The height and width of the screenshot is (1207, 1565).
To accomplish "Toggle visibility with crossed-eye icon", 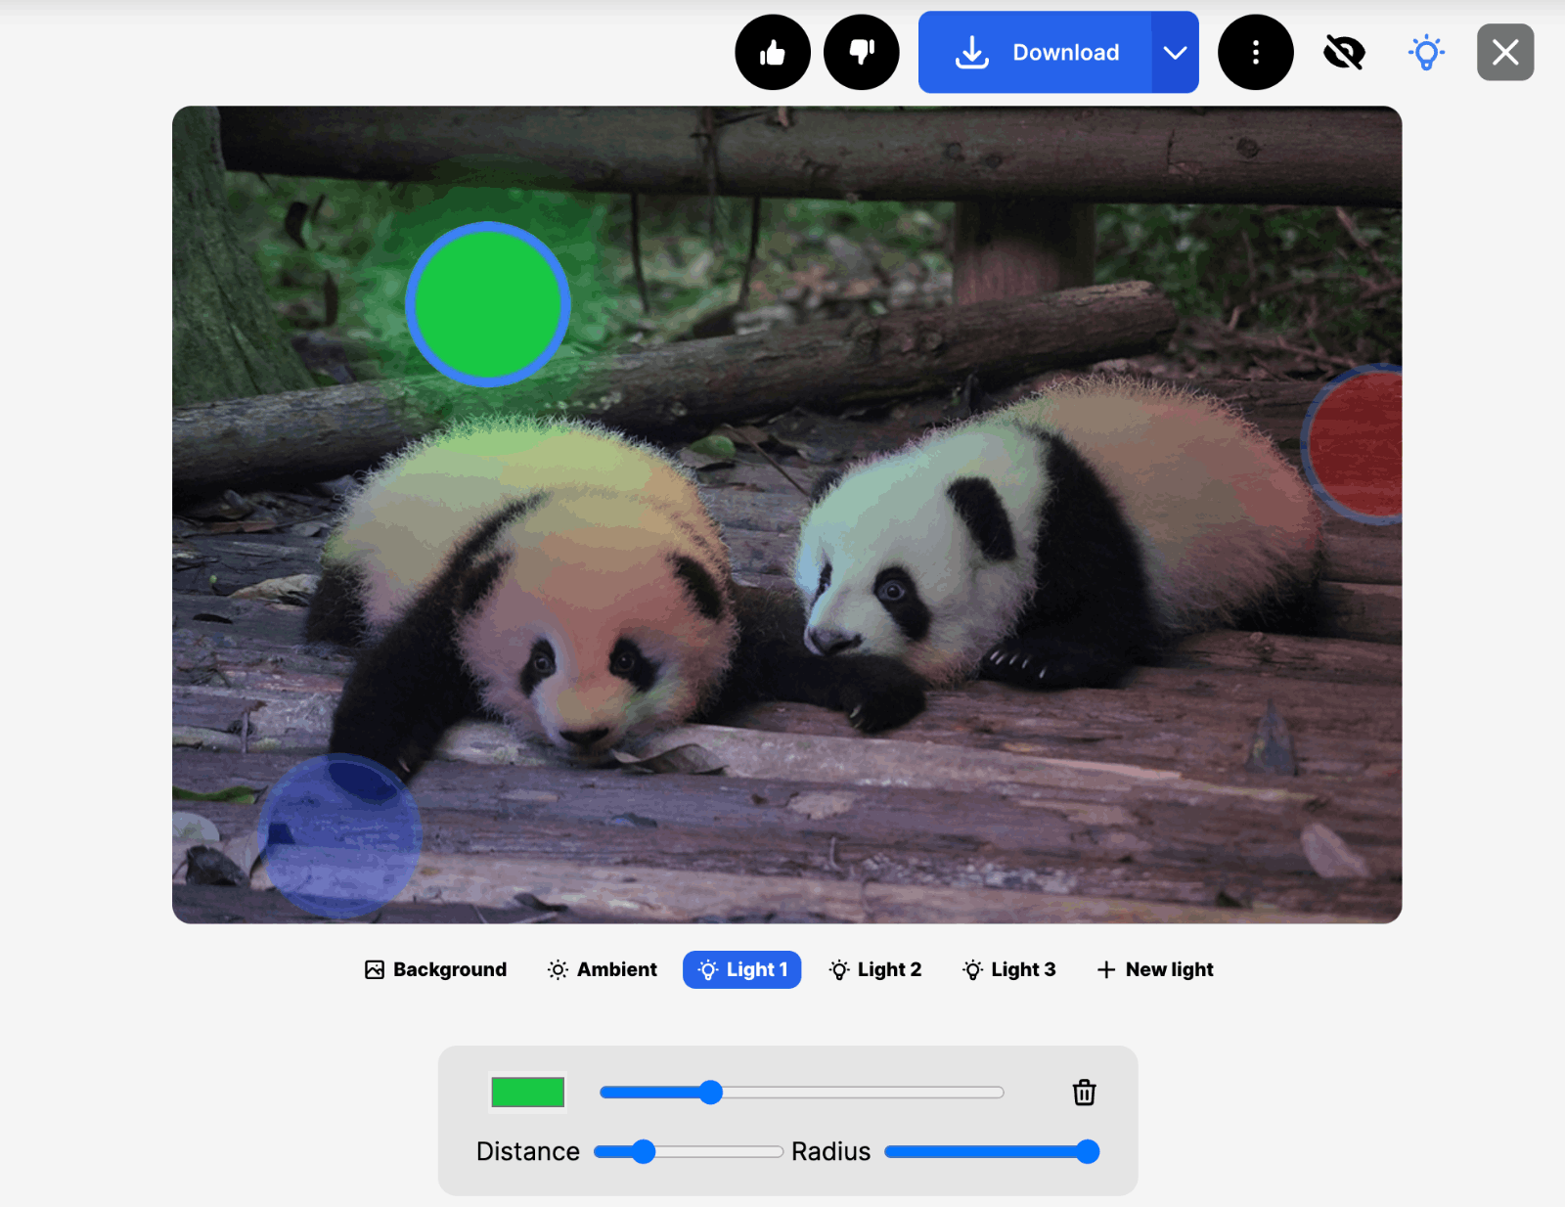I will point(1344,53).
